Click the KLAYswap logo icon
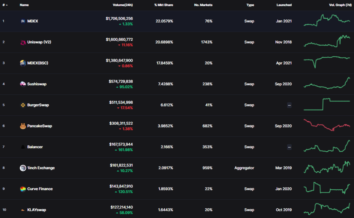The image size is (354, 218). [23, 210]
